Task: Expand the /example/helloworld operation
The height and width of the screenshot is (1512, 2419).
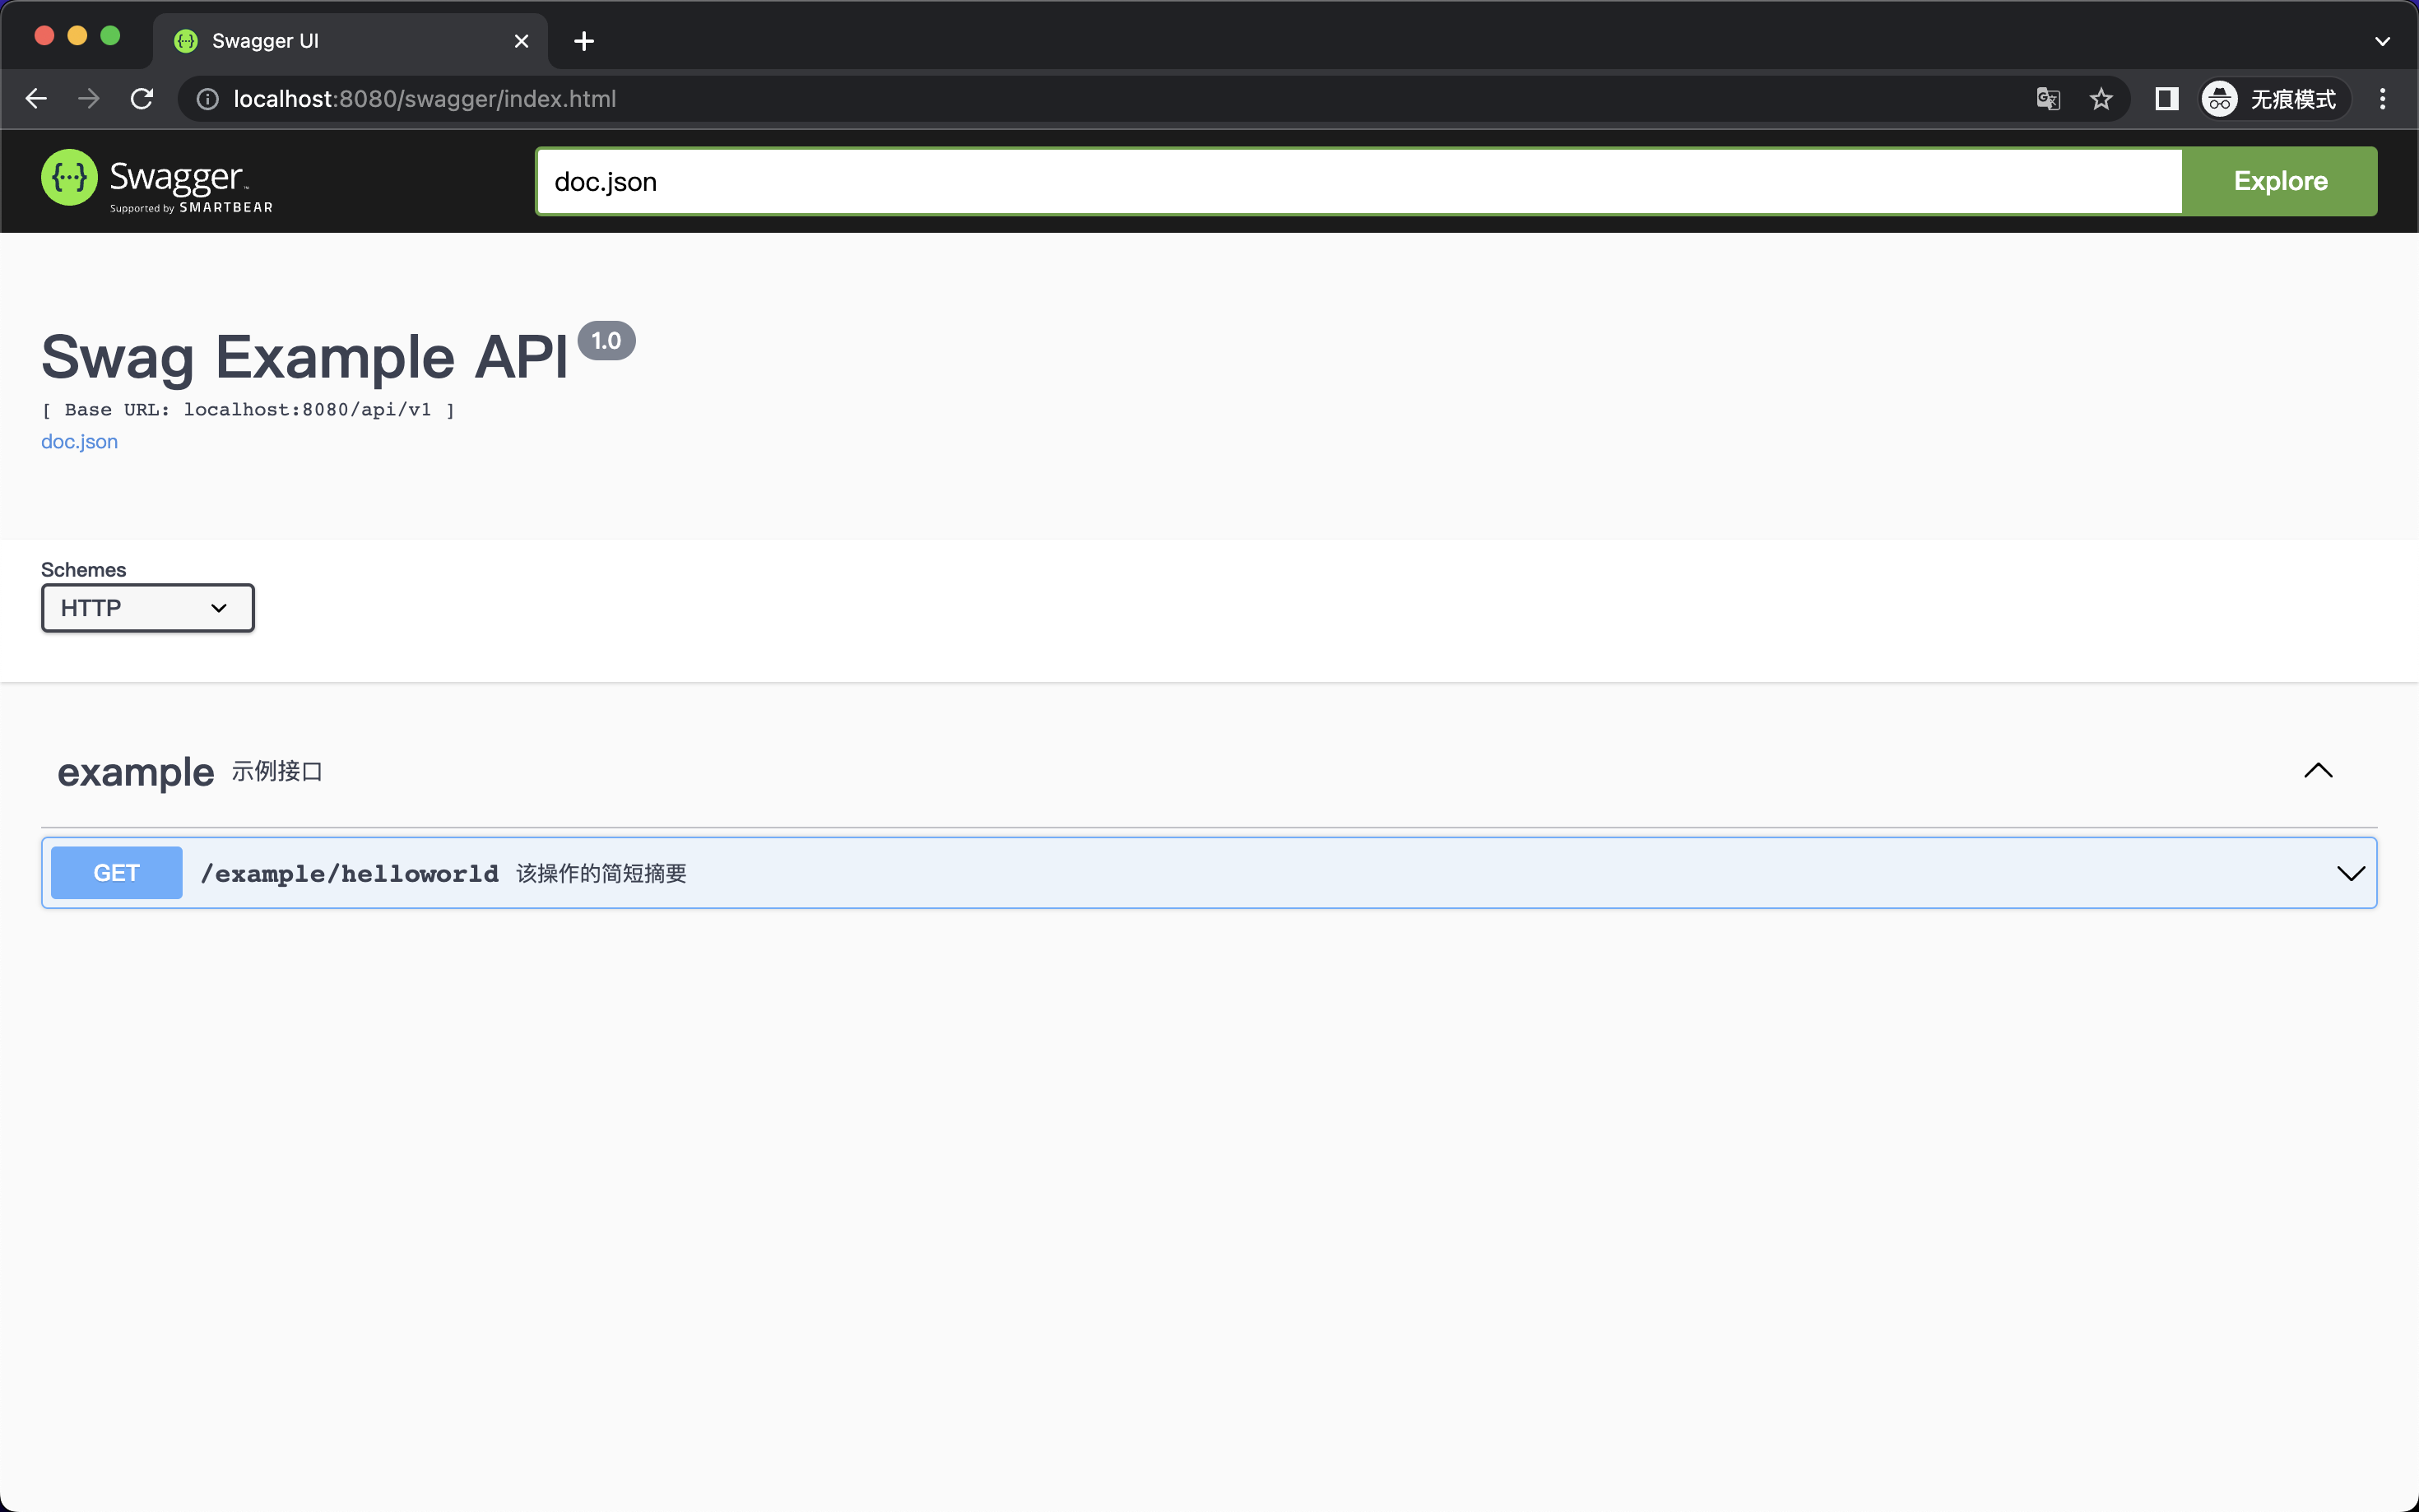Action: 2348,872
